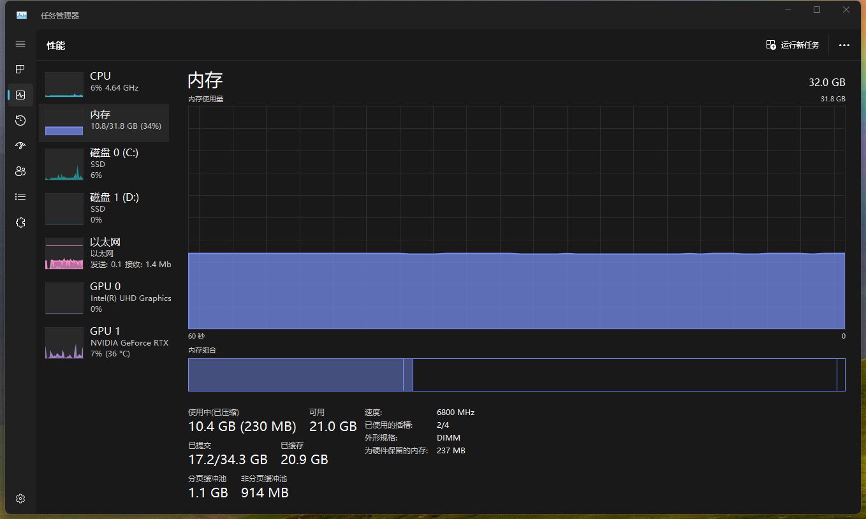The image size is (866, 519).
Task: Click the Task Manager title bar app icon
Action: point(22,15)
